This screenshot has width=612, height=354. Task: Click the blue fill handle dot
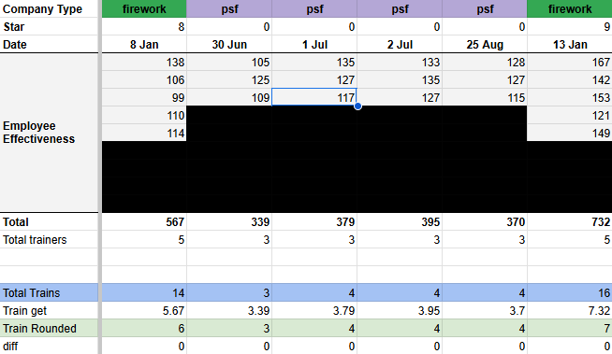click(357, 106)
